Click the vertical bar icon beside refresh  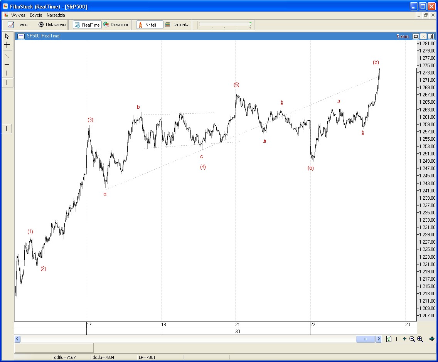397,339
